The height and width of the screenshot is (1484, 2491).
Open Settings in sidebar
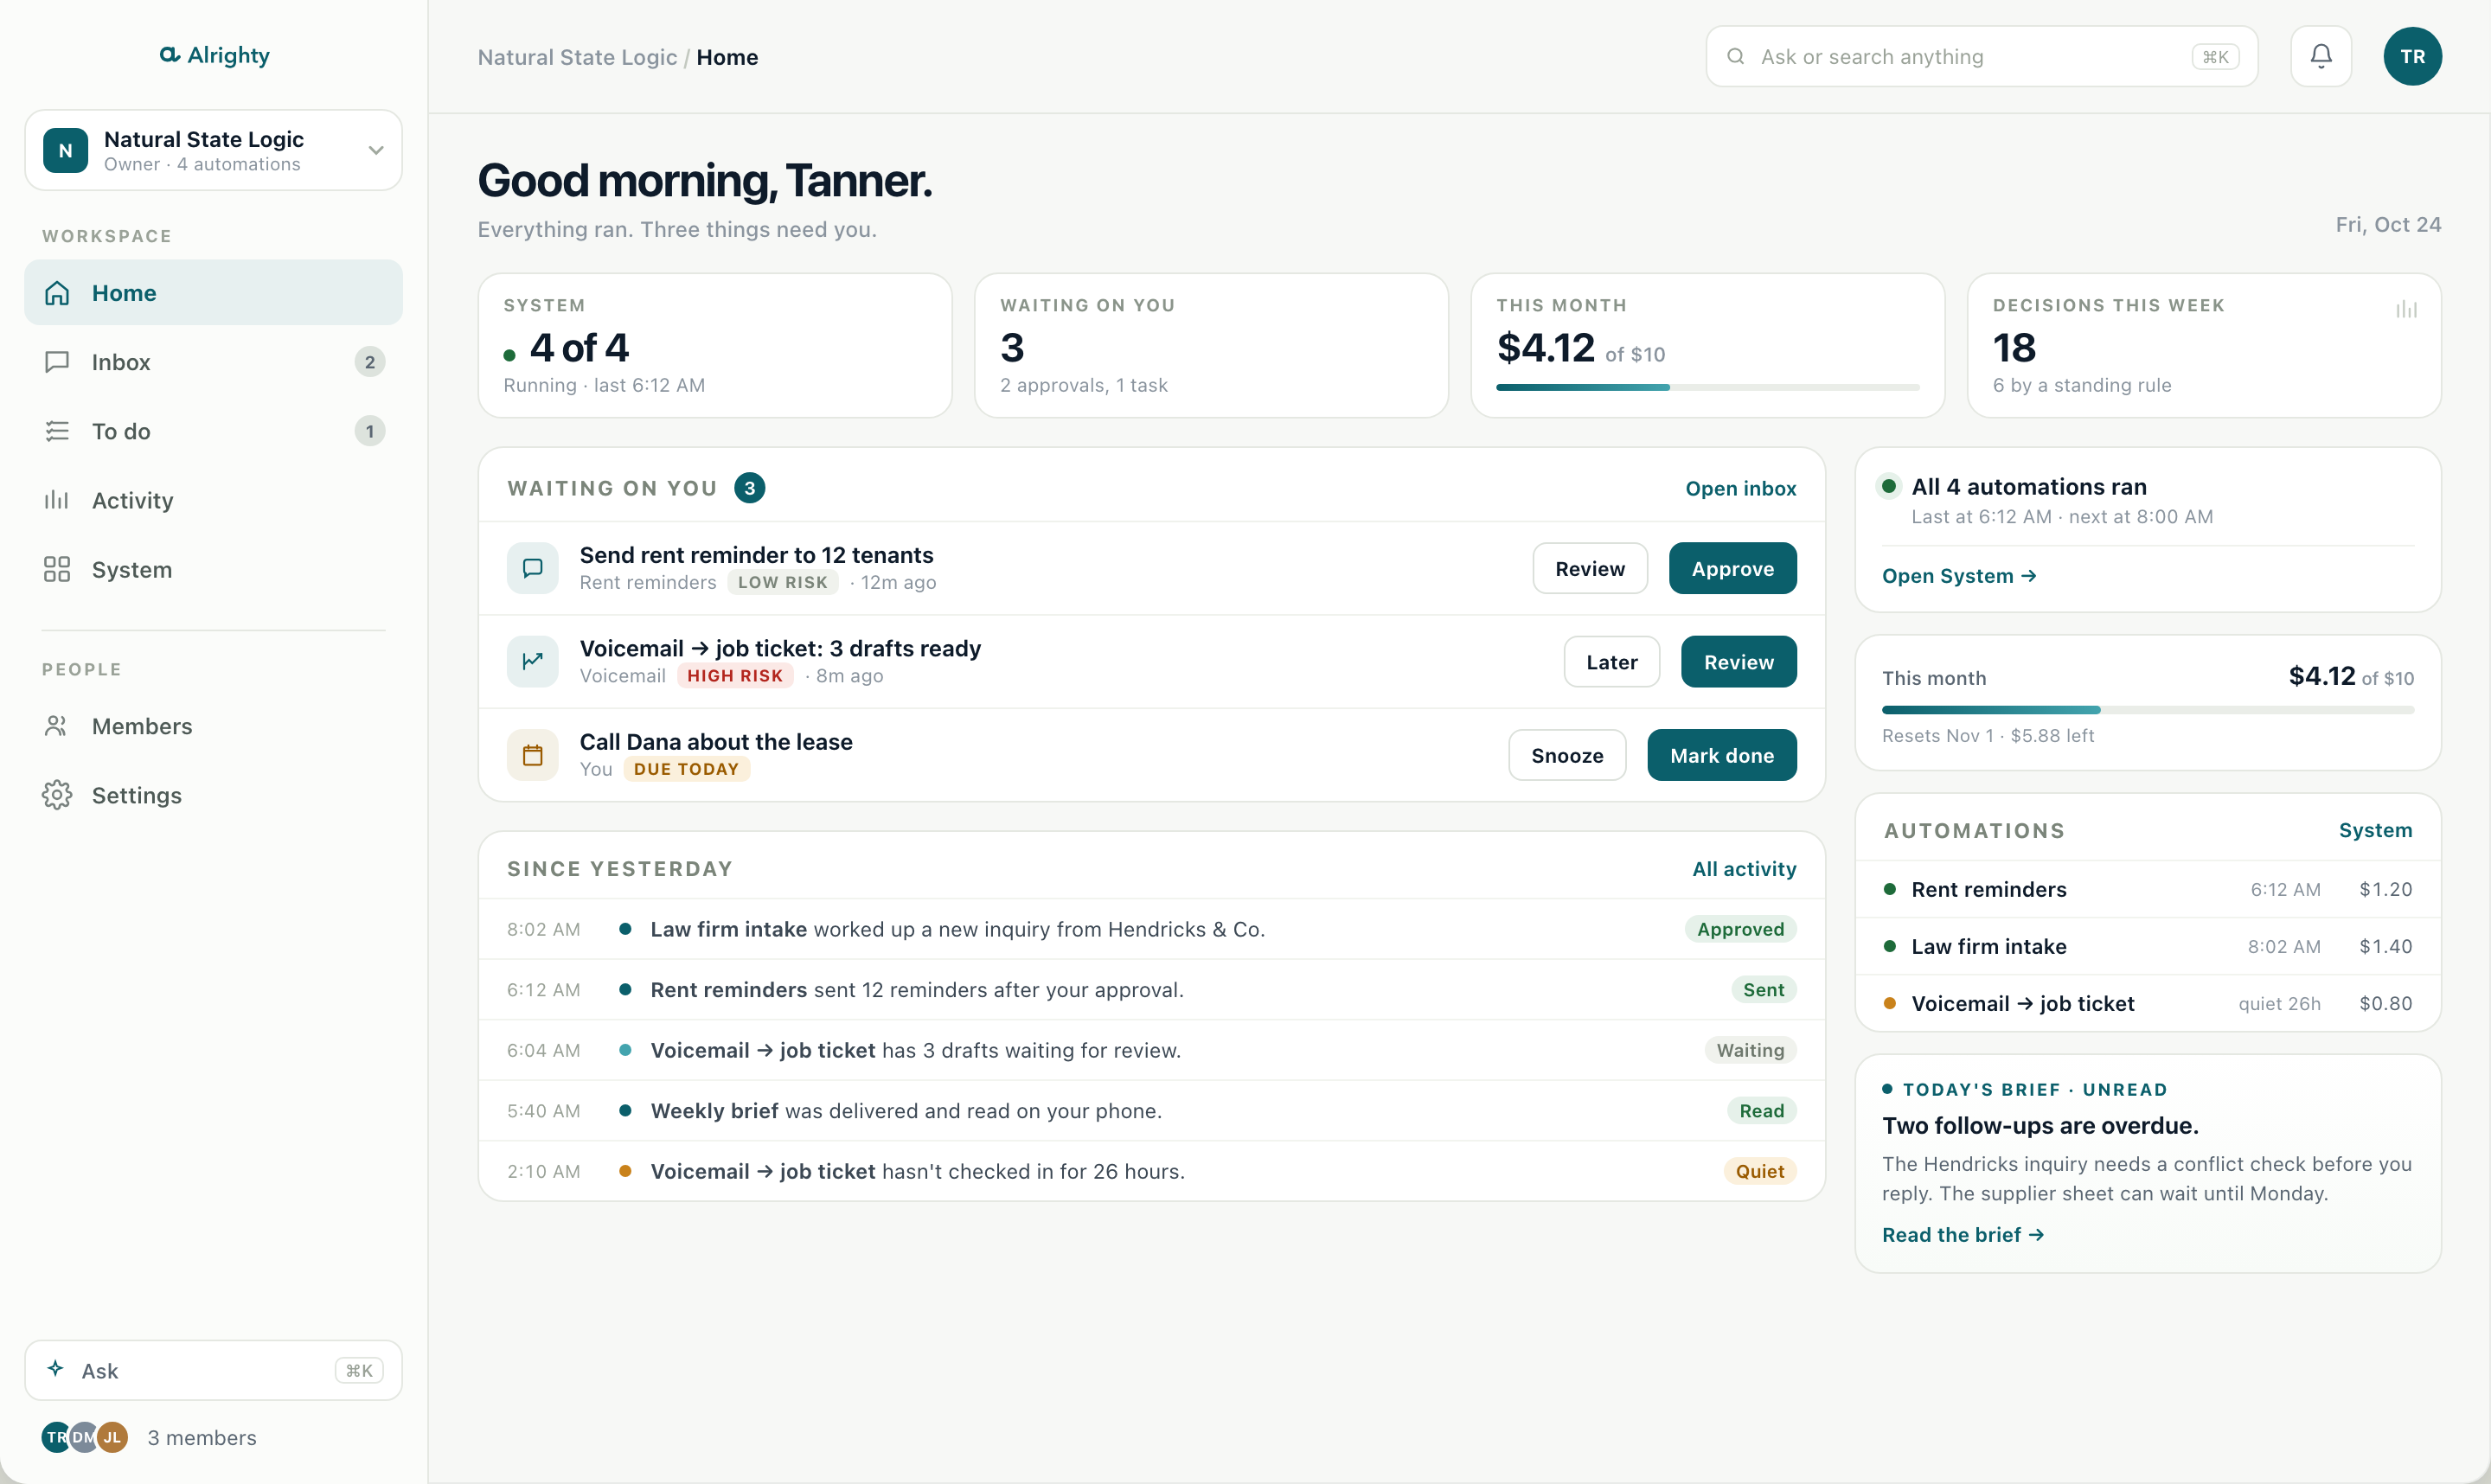tap(213, 794)
